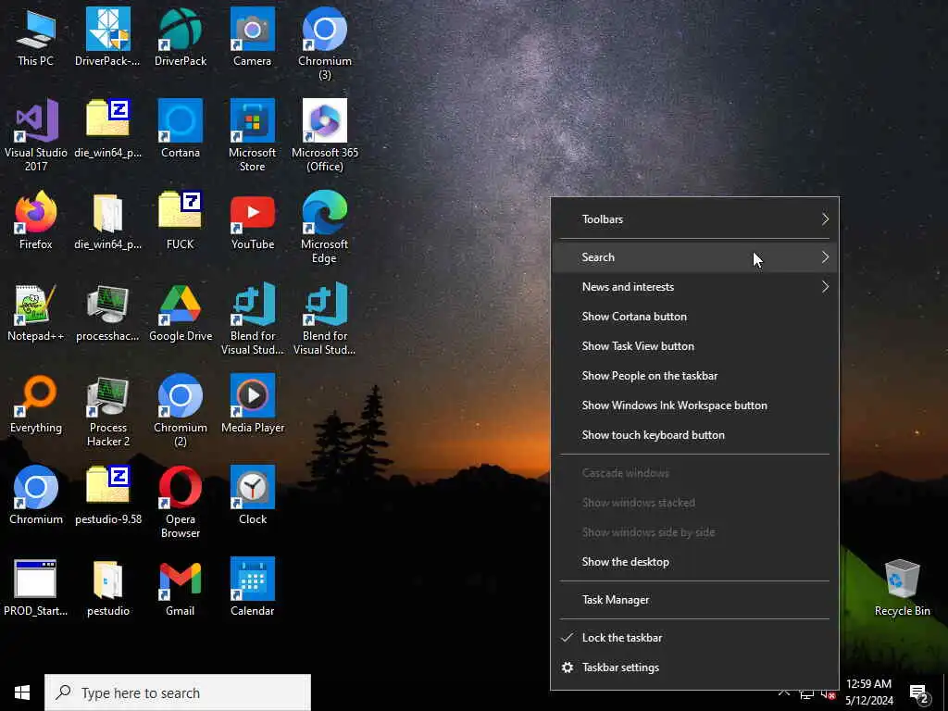
Task: Select the PROD_Start... desktop file
Action: pyautogui.click(x=36, y=588)
